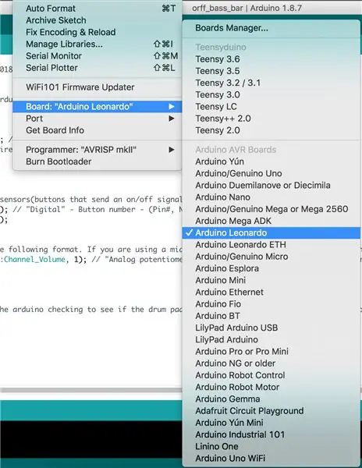Choose Arduino Duemilanove or Diecimila
Viewport: 362px width, 468px height.
(271, 186)
